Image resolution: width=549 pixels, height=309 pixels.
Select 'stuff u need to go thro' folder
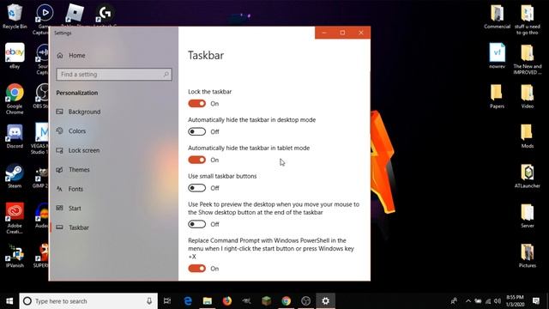pos(528,20)
